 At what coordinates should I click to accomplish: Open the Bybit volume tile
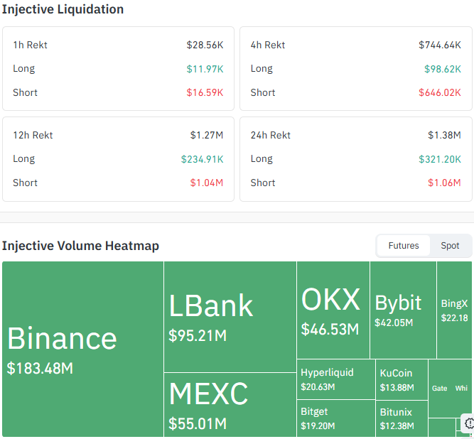click(403, 310)
